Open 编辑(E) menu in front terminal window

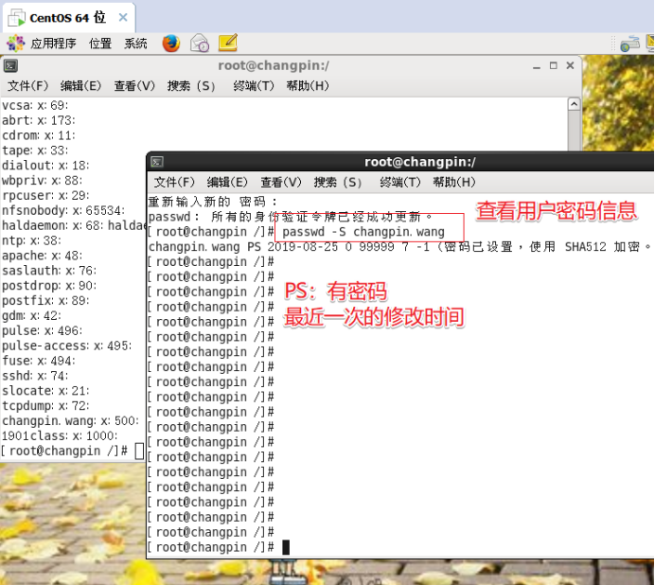227,182
